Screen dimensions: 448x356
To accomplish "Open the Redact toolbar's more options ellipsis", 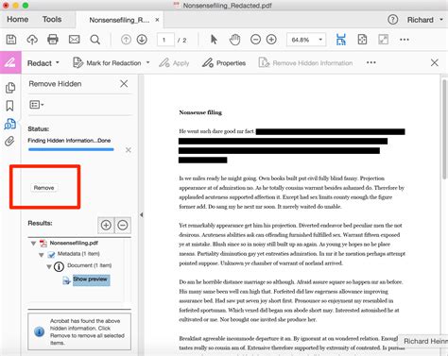I will point(371,62).
